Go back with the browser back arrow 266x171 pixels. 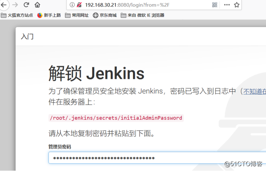coord(4,5)
